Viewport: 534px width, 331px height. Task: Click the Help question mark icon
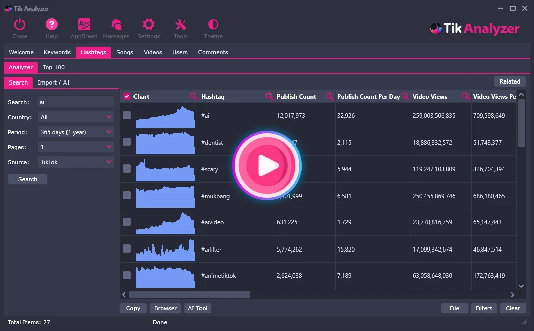tap(52, 25)
